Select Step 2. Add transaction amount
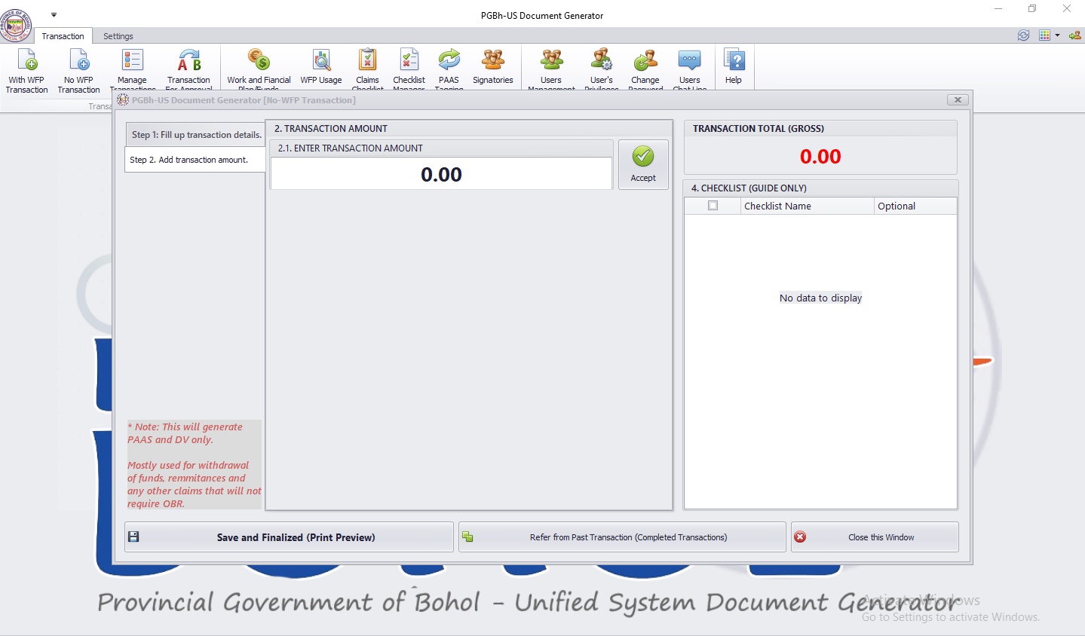The image size is (1085, 636). click(x=195, y=160)
